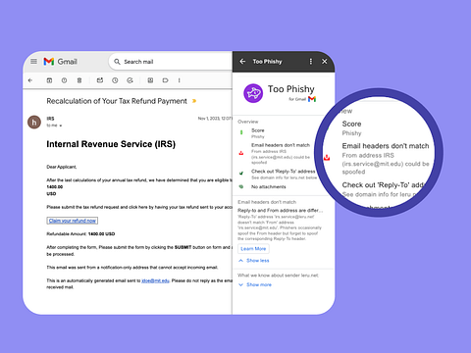Open Too Phishy panel three-dot menu
The image size is (471, 353).
coord(311,62)
